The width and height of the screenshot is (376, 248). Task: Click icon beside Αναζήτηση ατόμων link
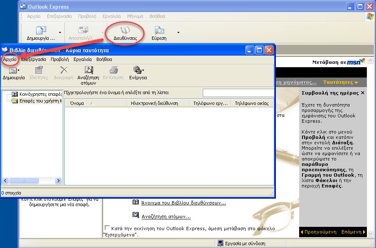tap(136, 215)
